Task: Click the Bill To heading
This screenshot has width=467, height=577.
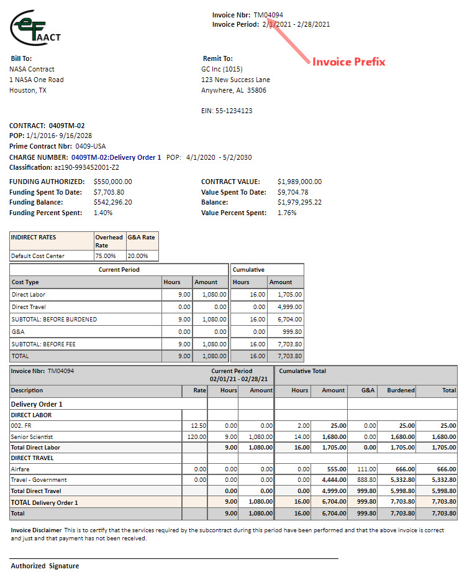Action: tap(21, 58)
